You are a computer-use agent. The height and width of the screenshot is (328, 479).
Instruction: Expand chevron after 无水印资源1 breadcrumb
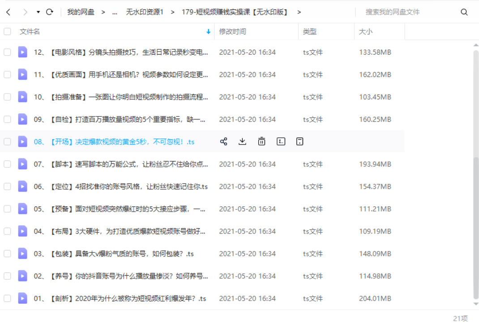coord(173,12)
